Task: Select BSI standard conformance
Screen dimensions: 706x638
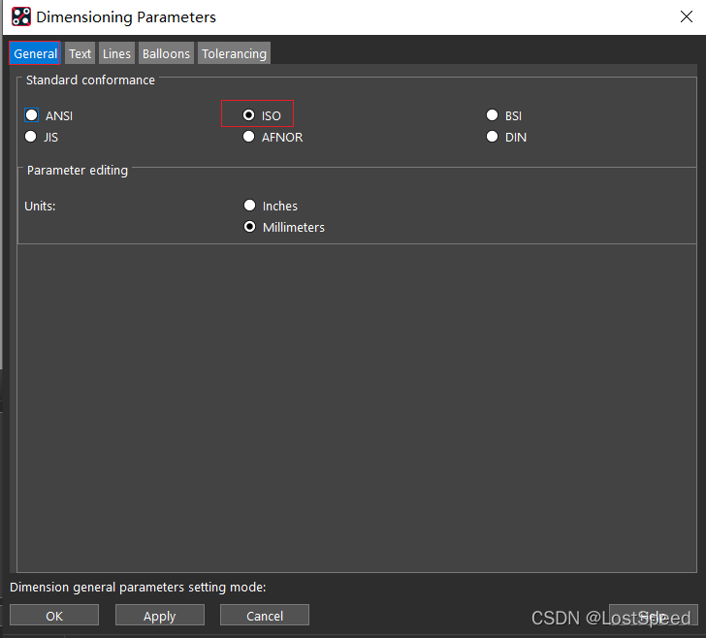Action: pyautogui.click(x=493, y=115)
